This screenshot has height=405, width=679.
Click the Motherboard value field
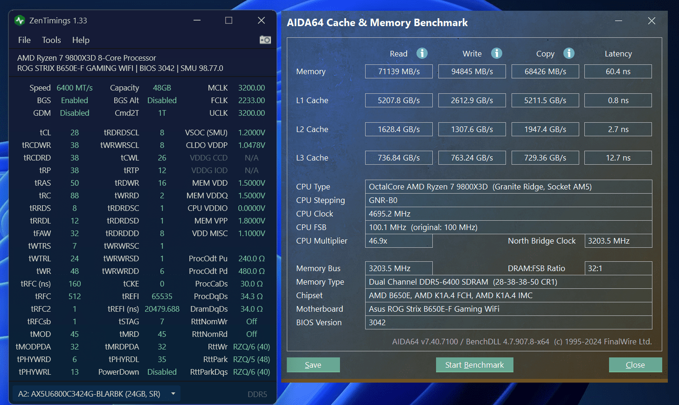click(508, 309)
